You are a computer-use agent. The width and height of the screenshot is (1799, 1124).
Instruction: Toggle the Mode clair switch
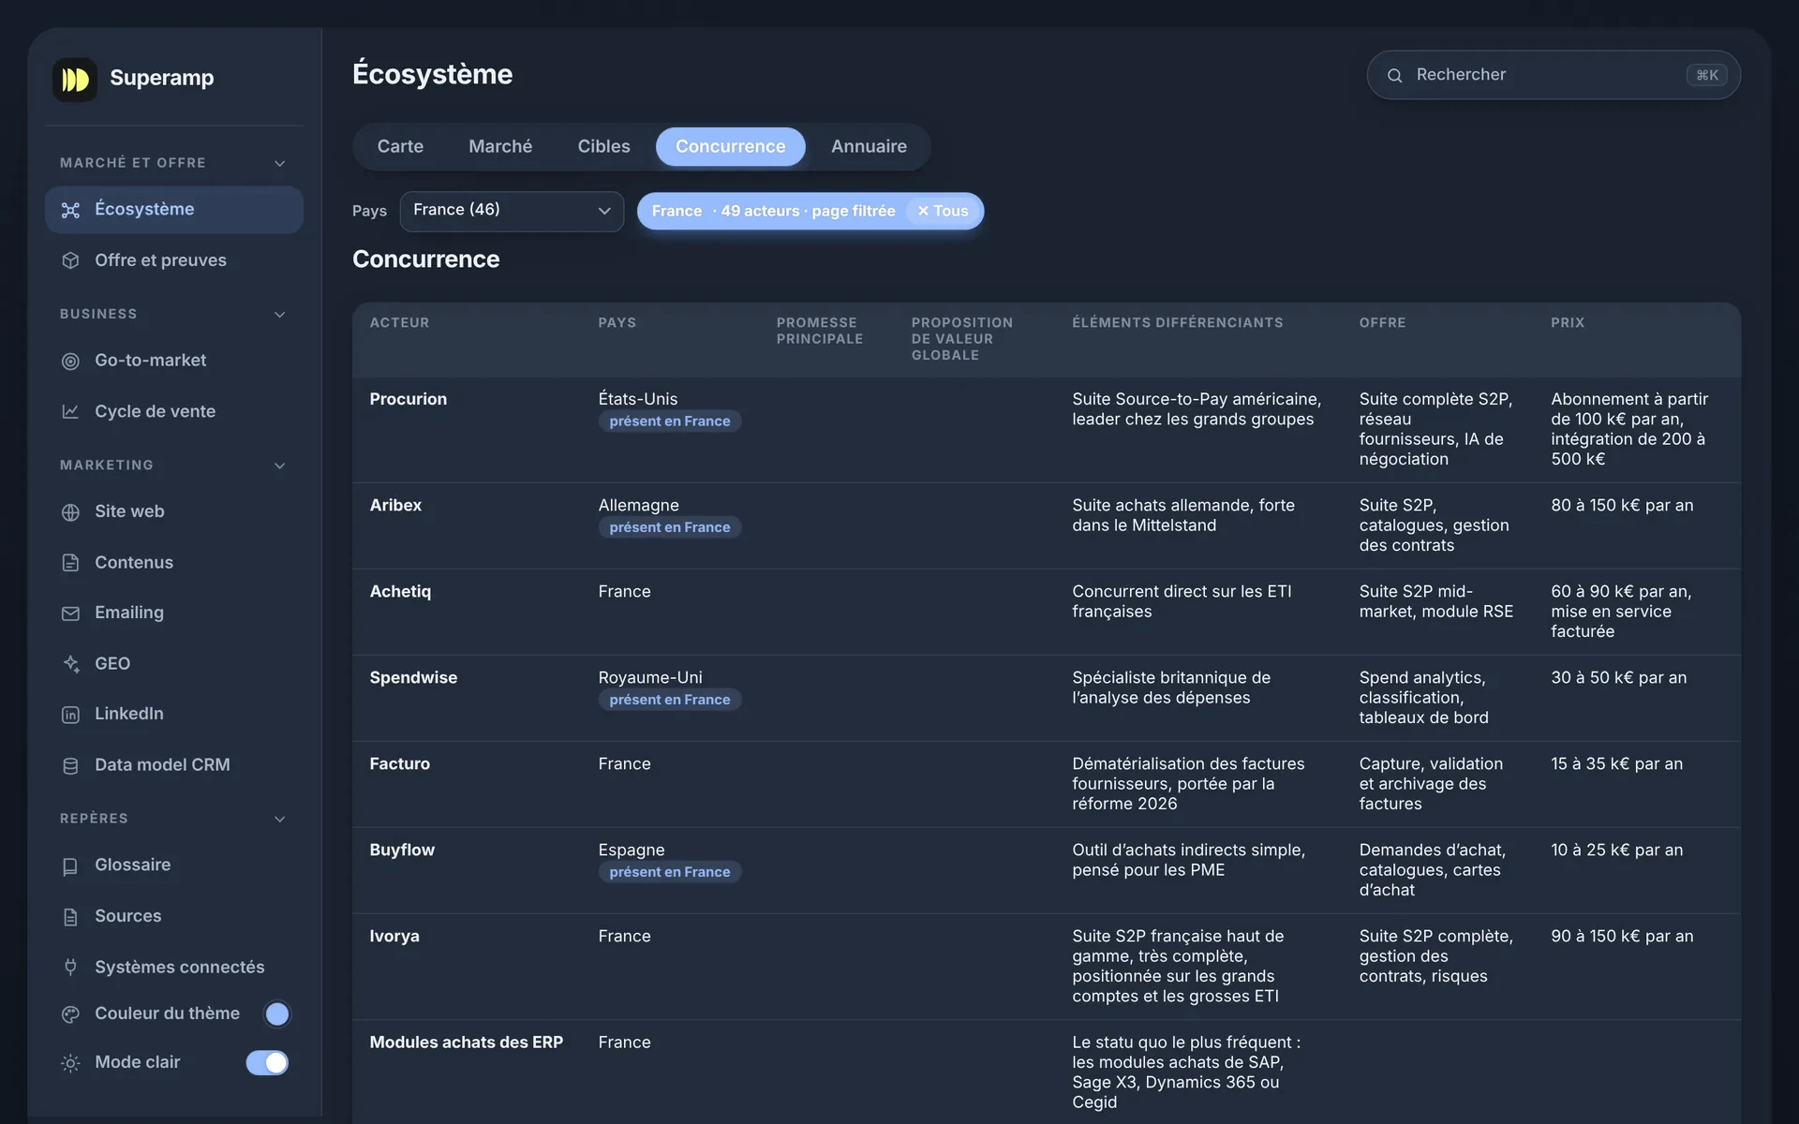[x=267, y=1062]
